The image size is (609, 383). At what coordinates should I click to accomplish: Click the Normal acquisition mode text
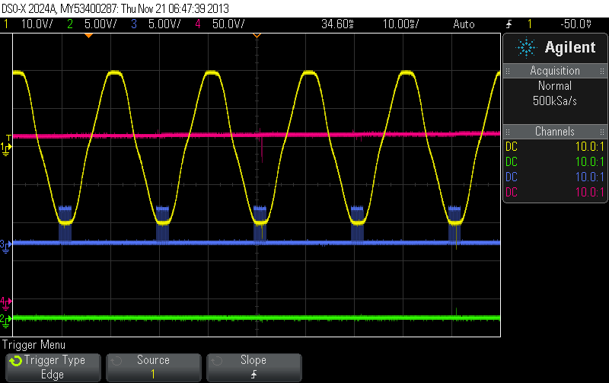(x=555, y=86)
